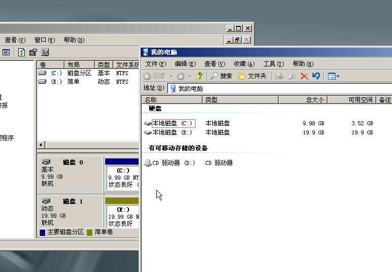
Task: Click Forward arrow icon in My Computer
Action: [180, 76]
